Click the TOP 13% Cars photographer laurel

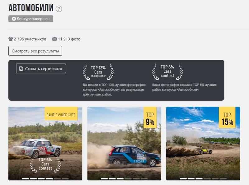tap(98, 72)
